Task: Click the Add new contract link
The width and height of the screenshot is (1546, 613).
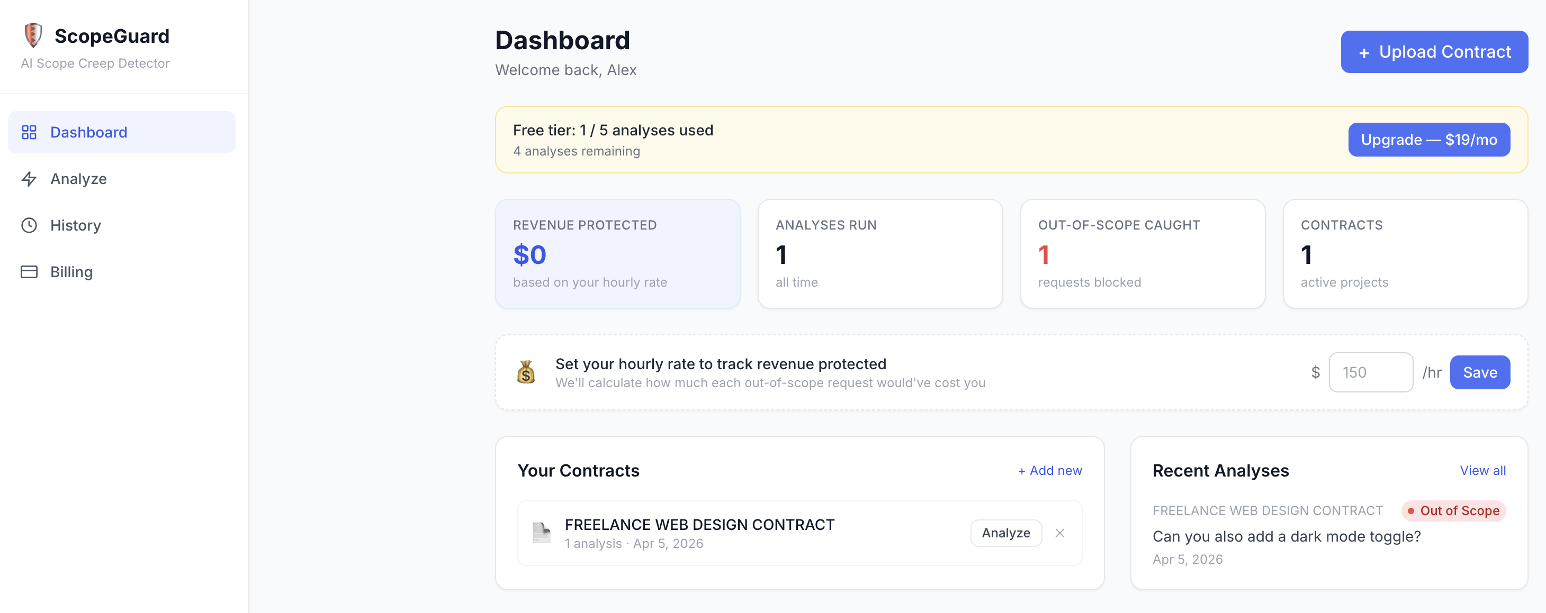Action: (x=1050, y=471)
